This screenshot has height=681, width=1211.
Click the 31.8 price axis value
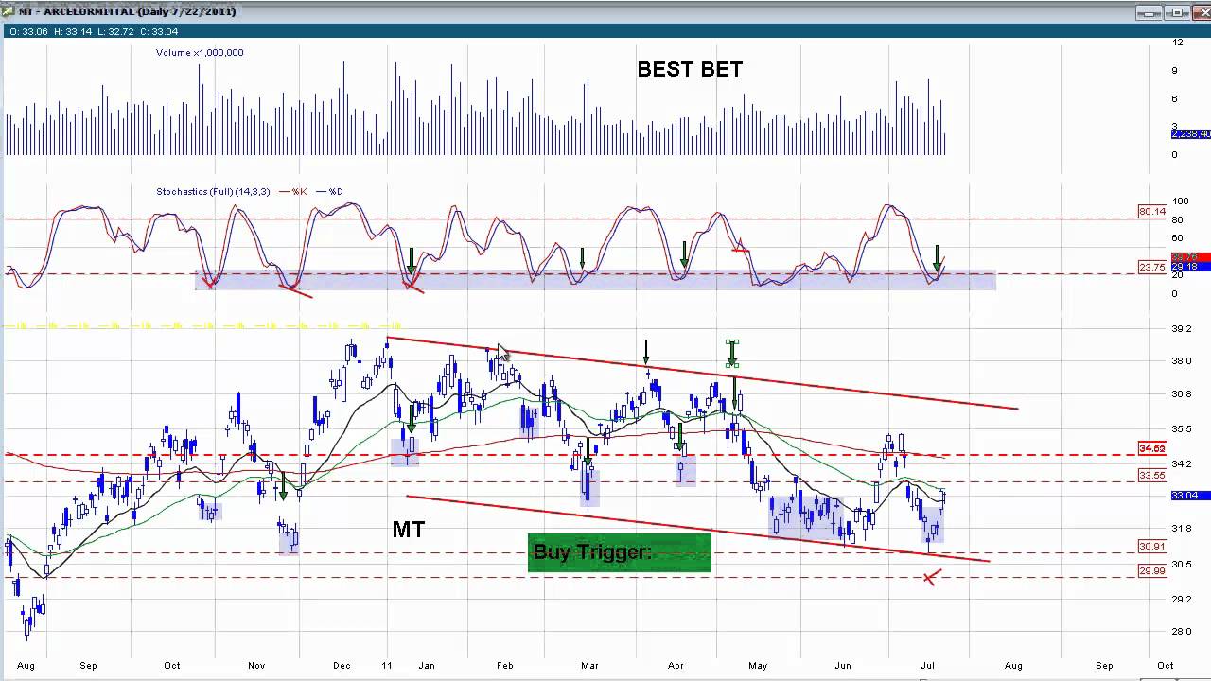tap(1181, 529)
